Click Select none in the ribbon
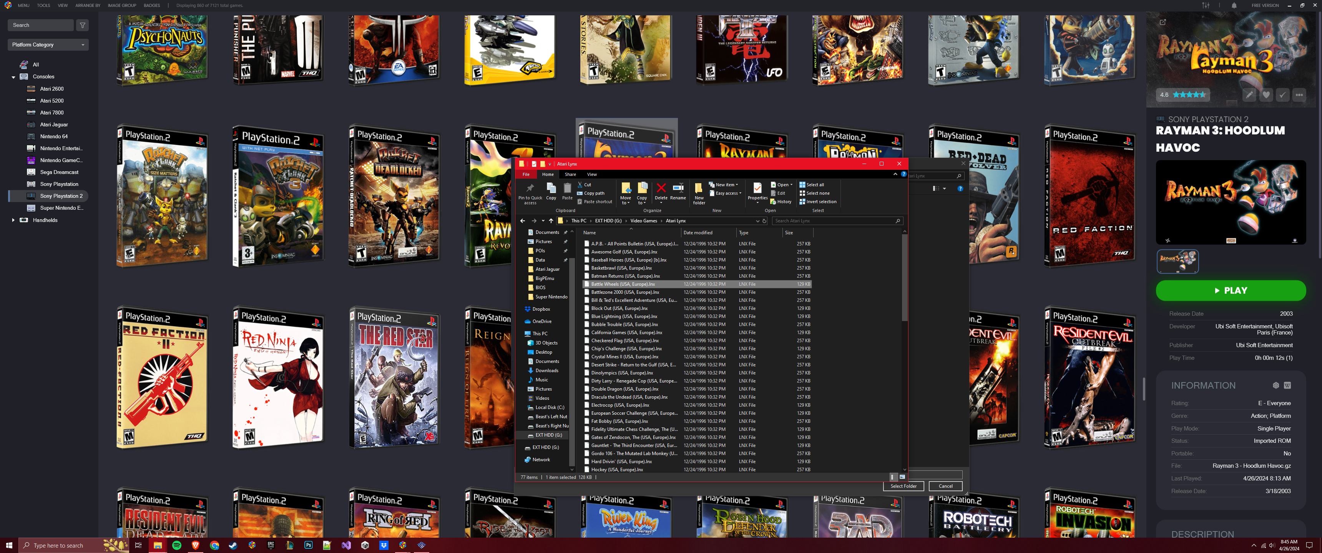1322x553 pixels. click(x=814, y=194)
